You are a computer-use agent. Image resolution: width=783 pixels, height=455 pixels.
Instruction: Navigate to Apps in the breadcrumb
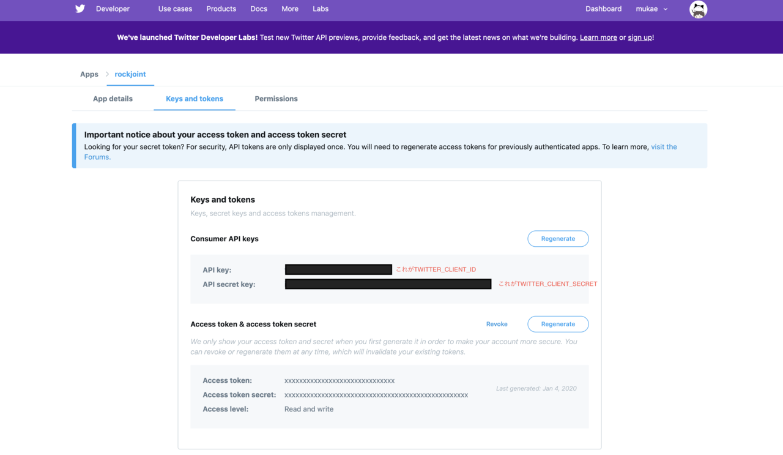point(89,74)
